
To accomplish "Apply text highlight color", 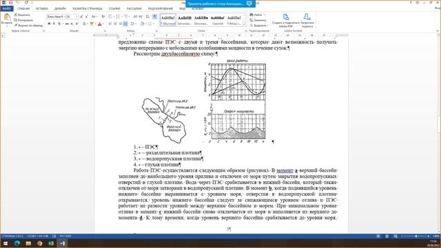I will (x=92, y=24).
